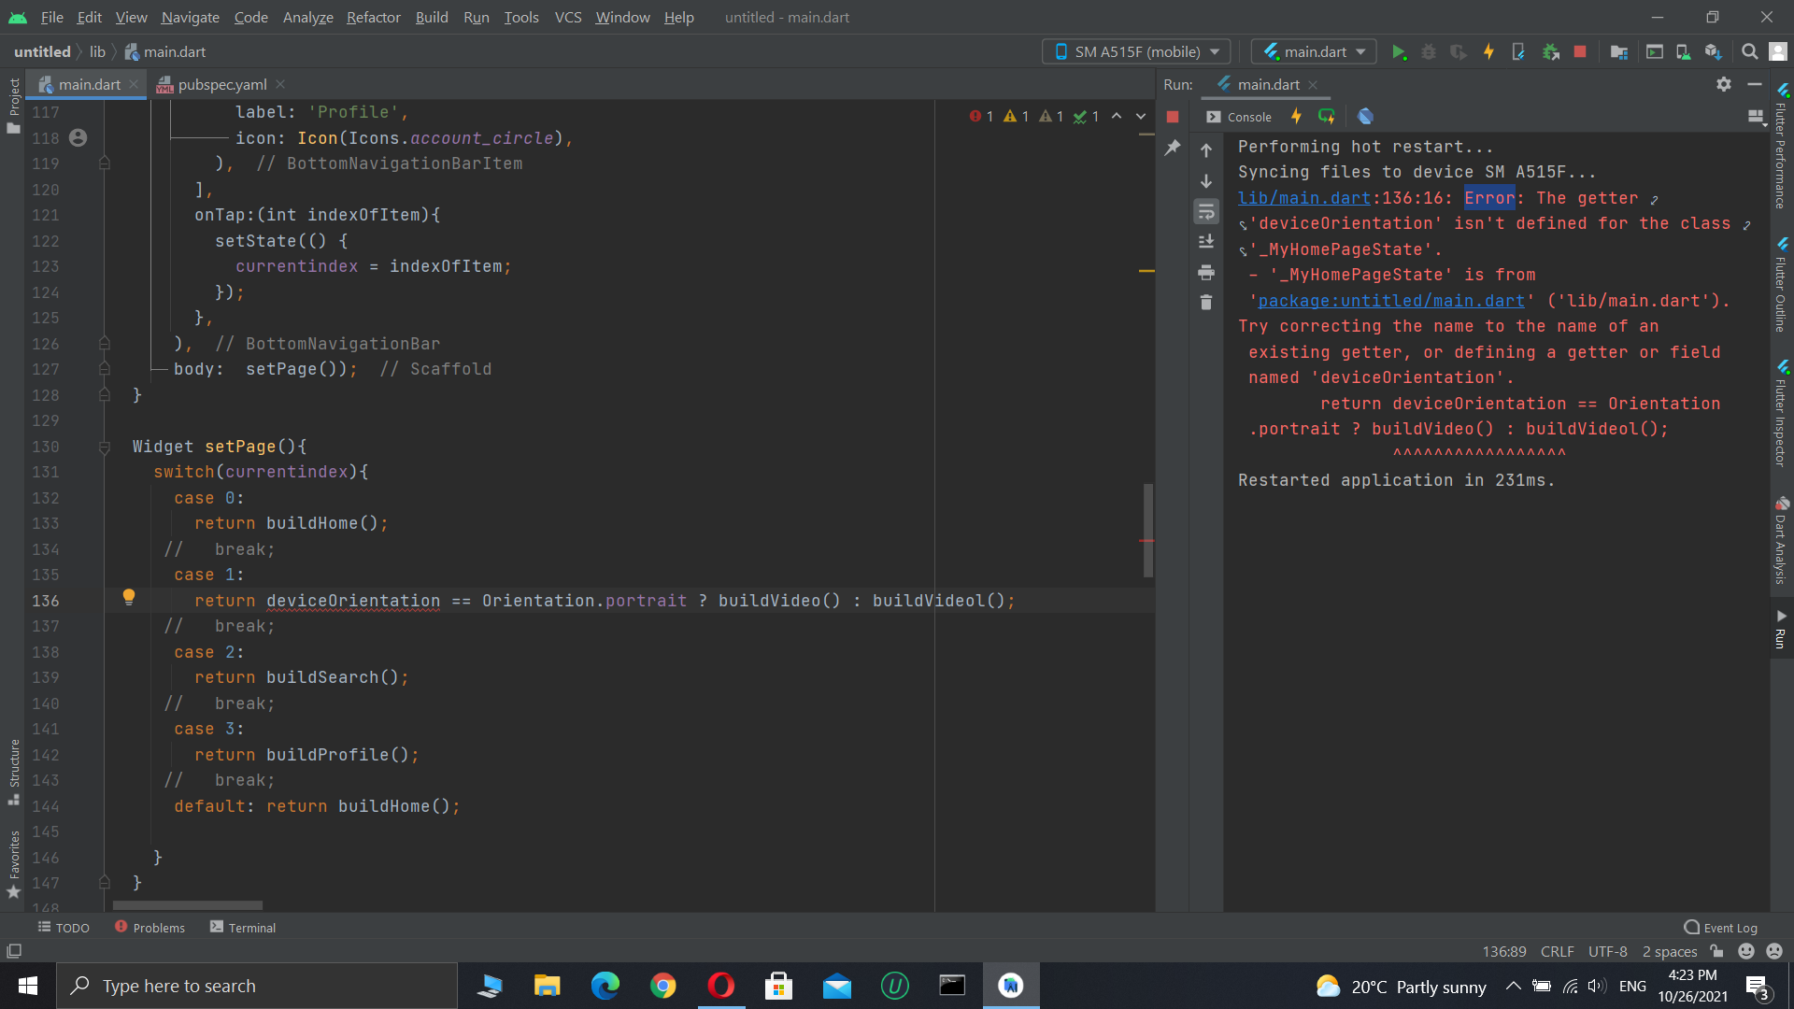The height and width of the screenshot is (1009, 1794).
Task: Hot restart the app in Run panel
Action: (1327, 117)
